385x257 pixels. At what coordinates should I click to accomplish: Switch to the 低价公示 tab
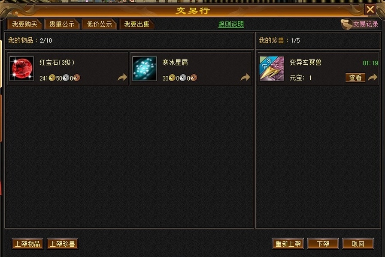(x=99, y=24)
